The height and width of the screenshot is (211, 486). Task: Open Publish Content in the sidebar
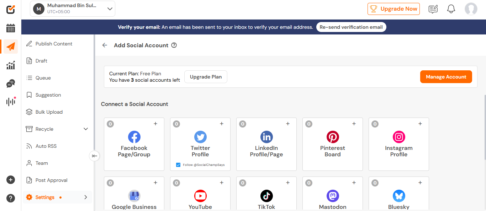click(x=54, y=44)
